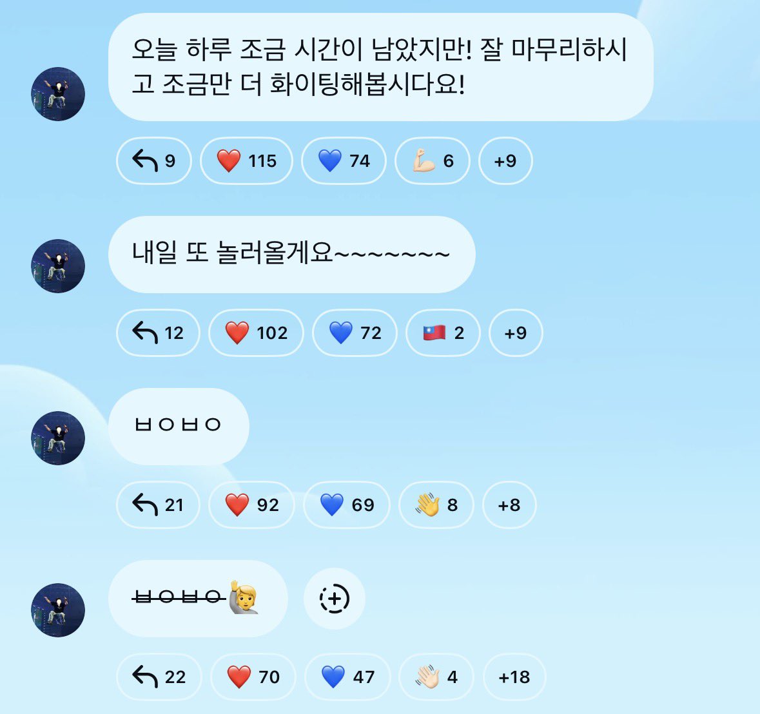Select the strikethrough ㅂㅇㅂㅇ message bubble
The width and height of the screenshot is (760, 714).
pos(198,599)
